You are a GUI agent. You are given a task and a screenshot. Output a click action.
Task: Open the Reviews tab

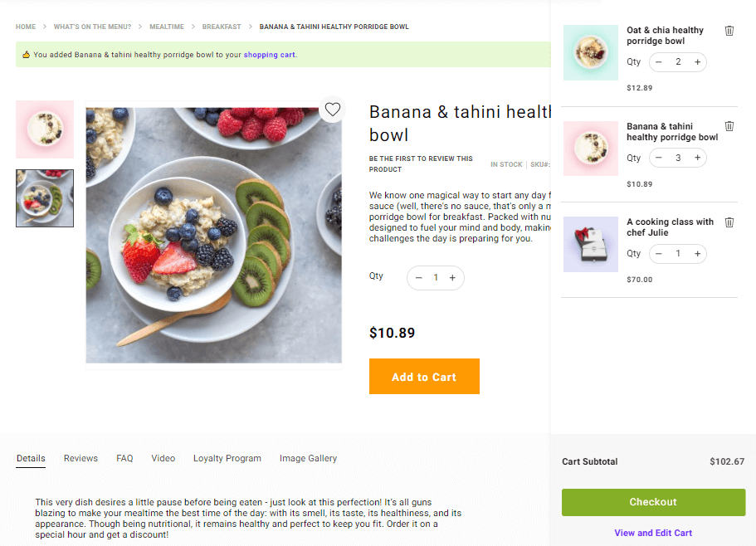pos(80,458)
